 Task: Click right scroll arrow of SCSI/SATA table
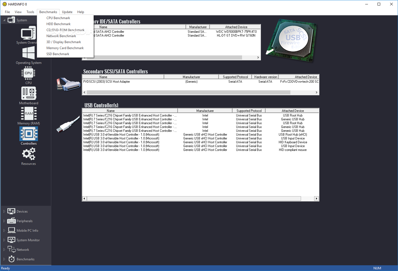(x=316, y=92)
